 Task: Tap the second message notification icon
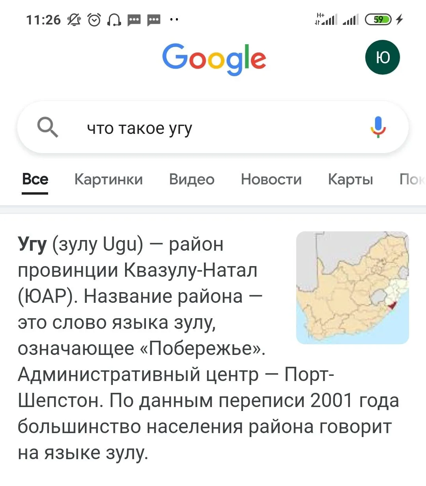coord(154,19)
